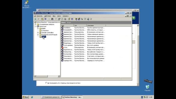The height and width of the screenshot is (99, 176).
Task: Open the Вид menu
Action: 54,16
